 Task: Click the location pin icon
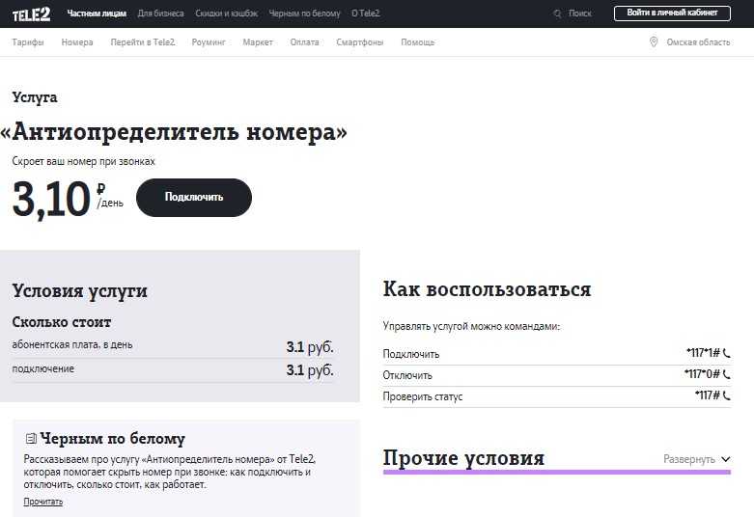pos(654,41)
